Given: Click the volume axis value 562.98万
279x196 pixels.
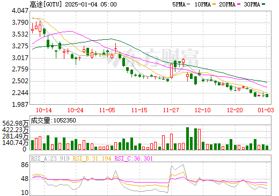Looking at the screenshot, I should click(16, 124).
